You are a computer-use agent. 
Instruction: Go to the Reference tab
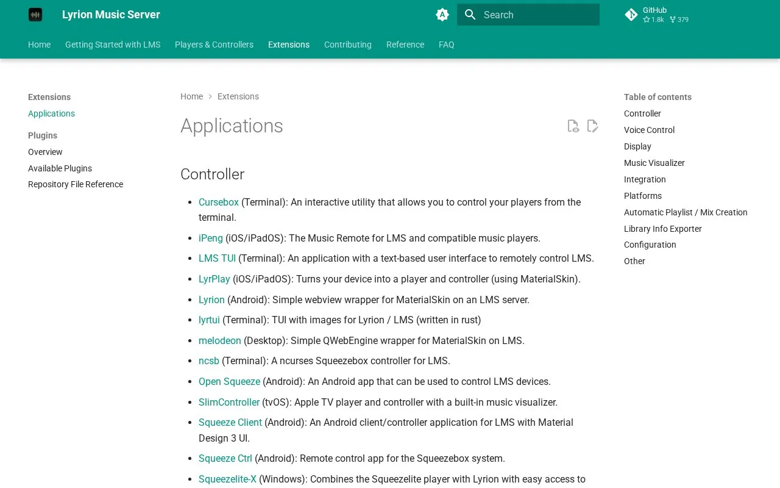coord(405,45)
